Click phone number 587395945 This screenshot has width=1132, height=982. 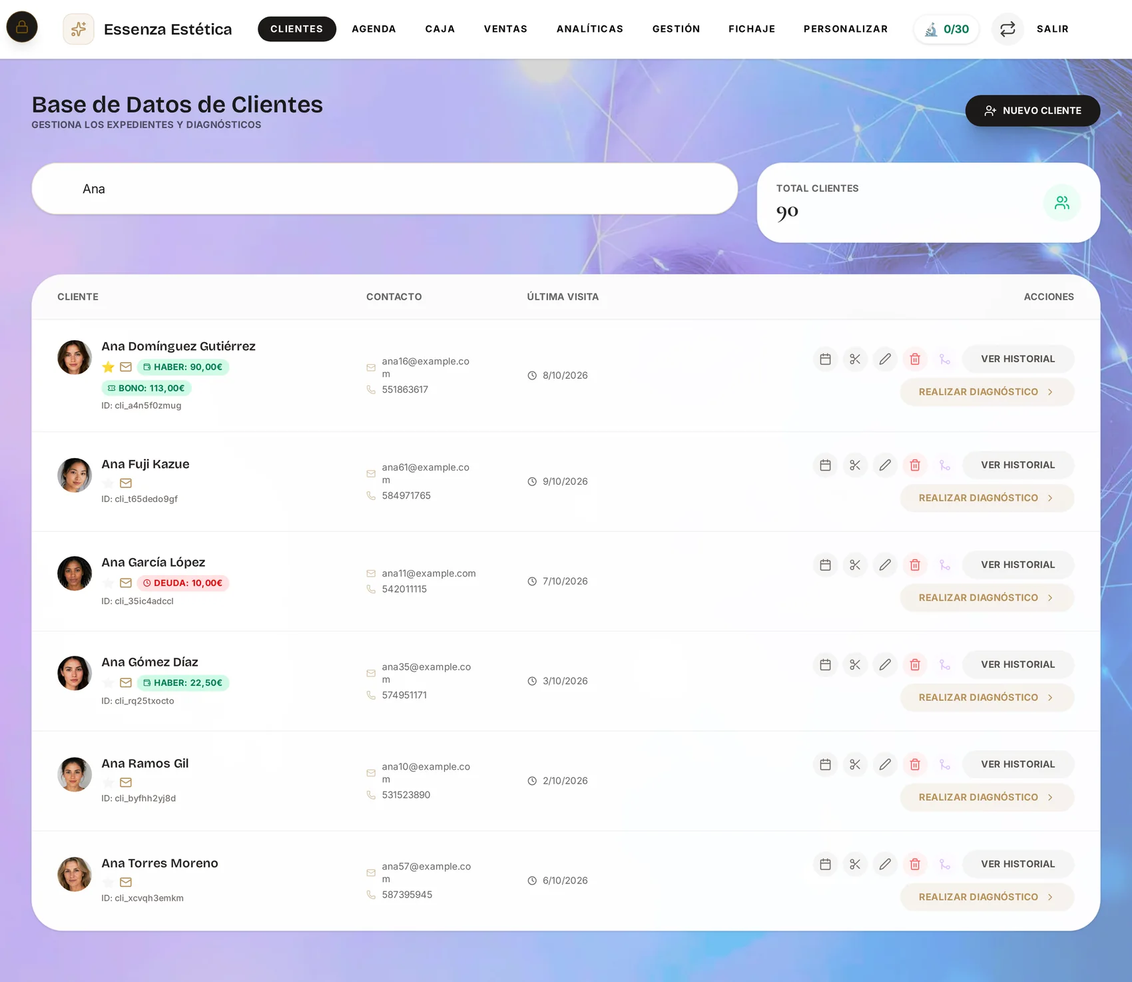(407, 895)
